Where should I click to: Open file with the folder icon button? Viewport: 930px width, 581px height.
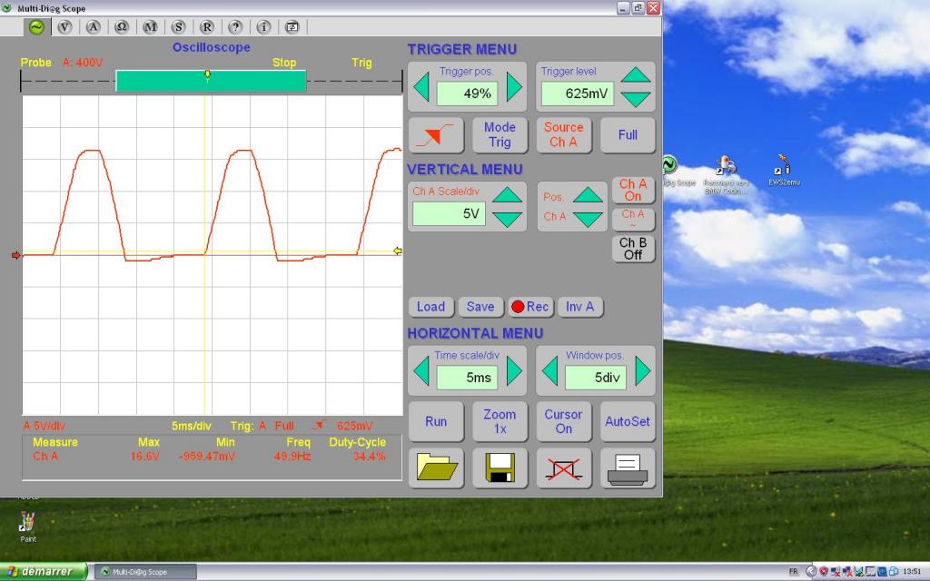pyautogui.click(x=436, y=468)
